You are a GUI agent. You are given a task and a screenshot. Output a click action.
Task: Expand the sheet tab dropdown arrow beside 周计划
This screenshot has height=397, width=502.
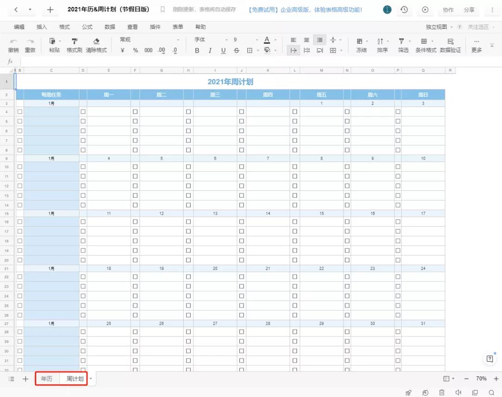[x=91, y=378]
